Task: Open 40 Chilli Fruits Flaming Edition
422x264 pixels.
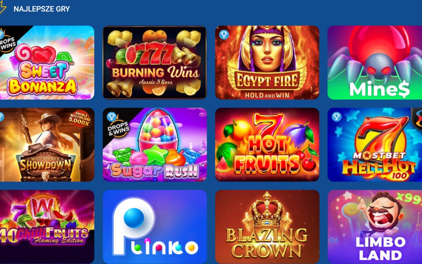Action: (x=47, y=227)
